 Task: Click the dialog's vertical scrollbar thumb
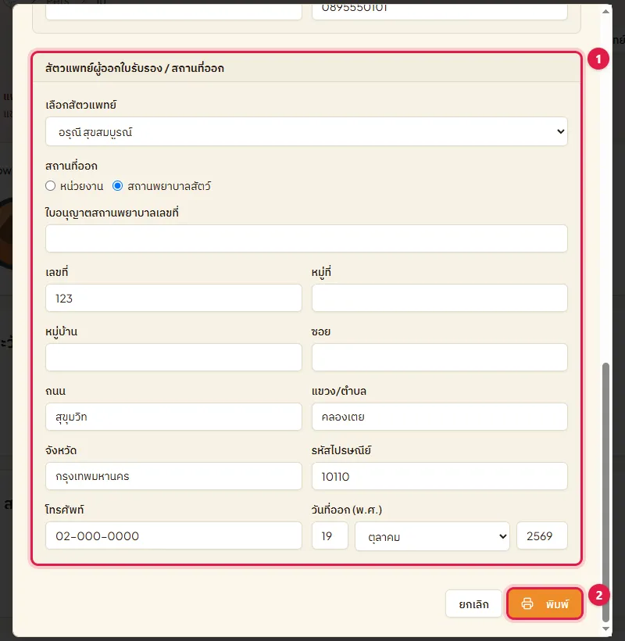tap(605, 492)
